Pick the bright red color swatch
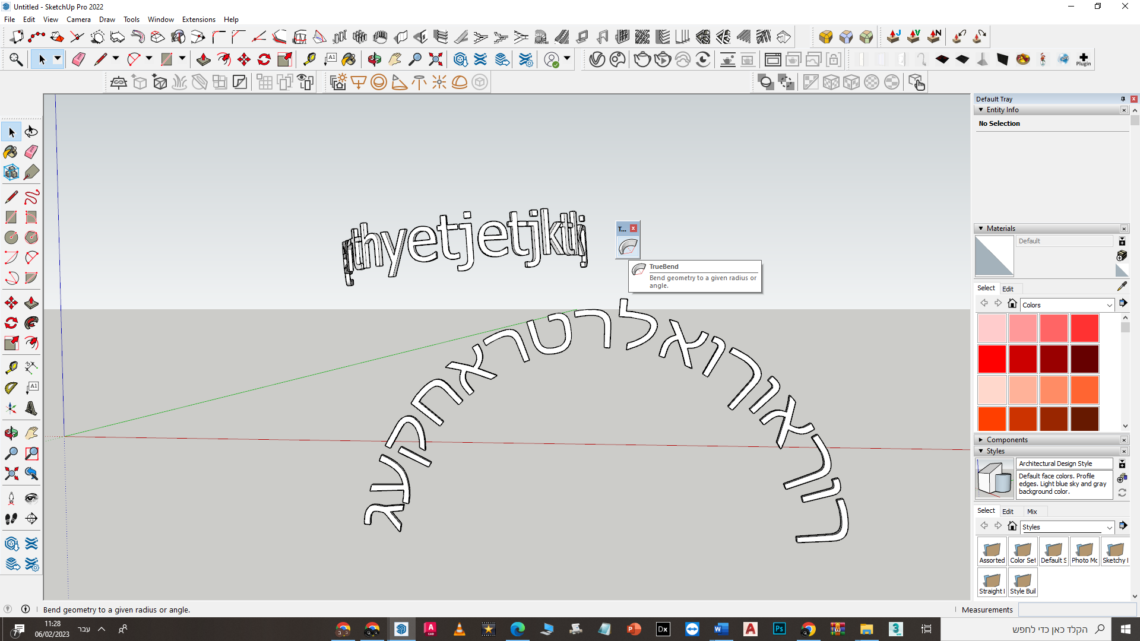Image resolution: width=1140 pixels, height=641 pixels. click(x=992, y=359)
